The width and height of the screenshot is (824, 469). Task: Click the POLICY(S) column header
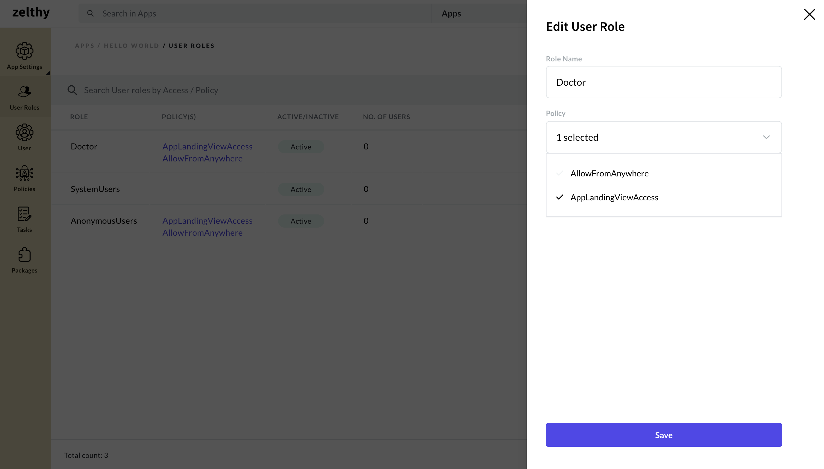click(x=179, y=117)
